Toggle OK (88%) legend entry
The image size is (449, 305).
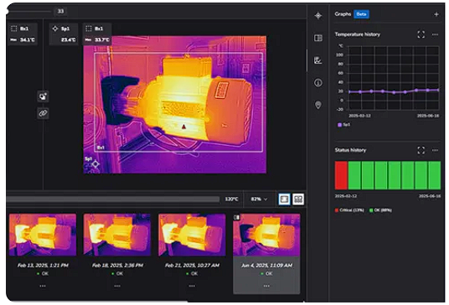(380, 210)
